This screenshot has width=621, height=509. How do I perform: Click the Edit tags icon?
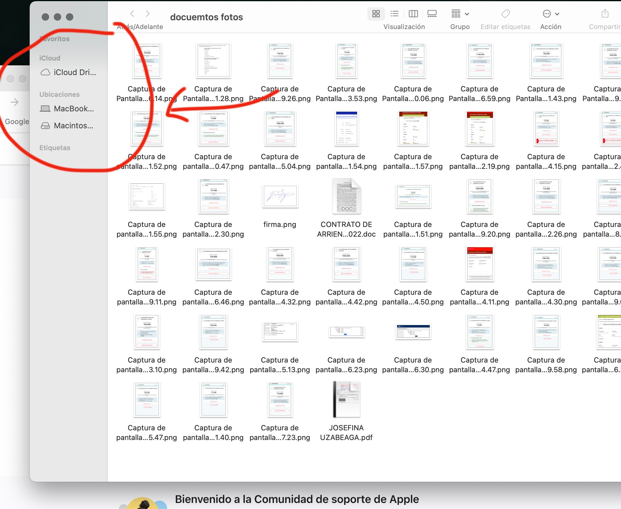click(x=505, y=14)
